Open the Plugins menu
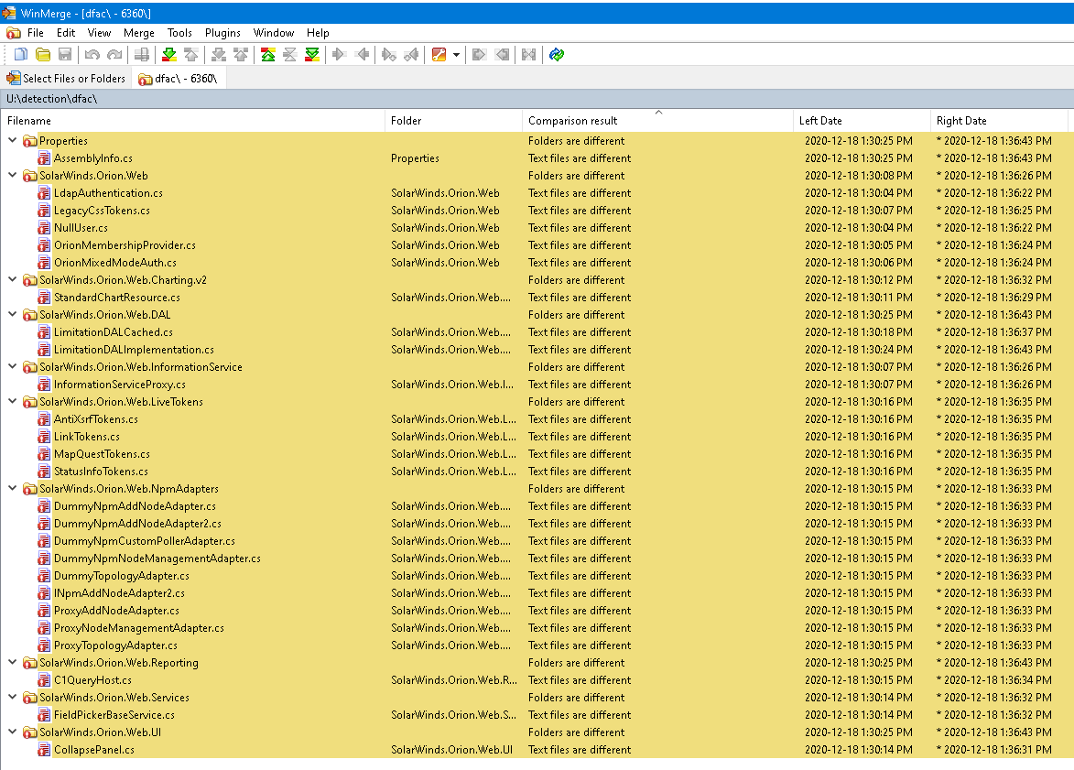 [222, 33]
